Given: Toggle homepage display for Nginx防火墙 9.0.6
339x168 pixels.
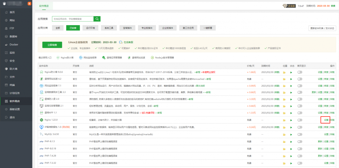Looking at the screenshot, I should point(300,72).
